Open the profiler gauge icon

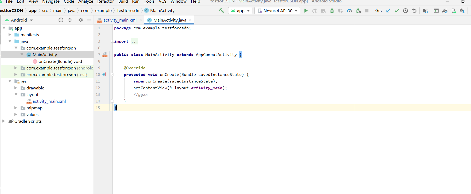[x=349, y=11]
